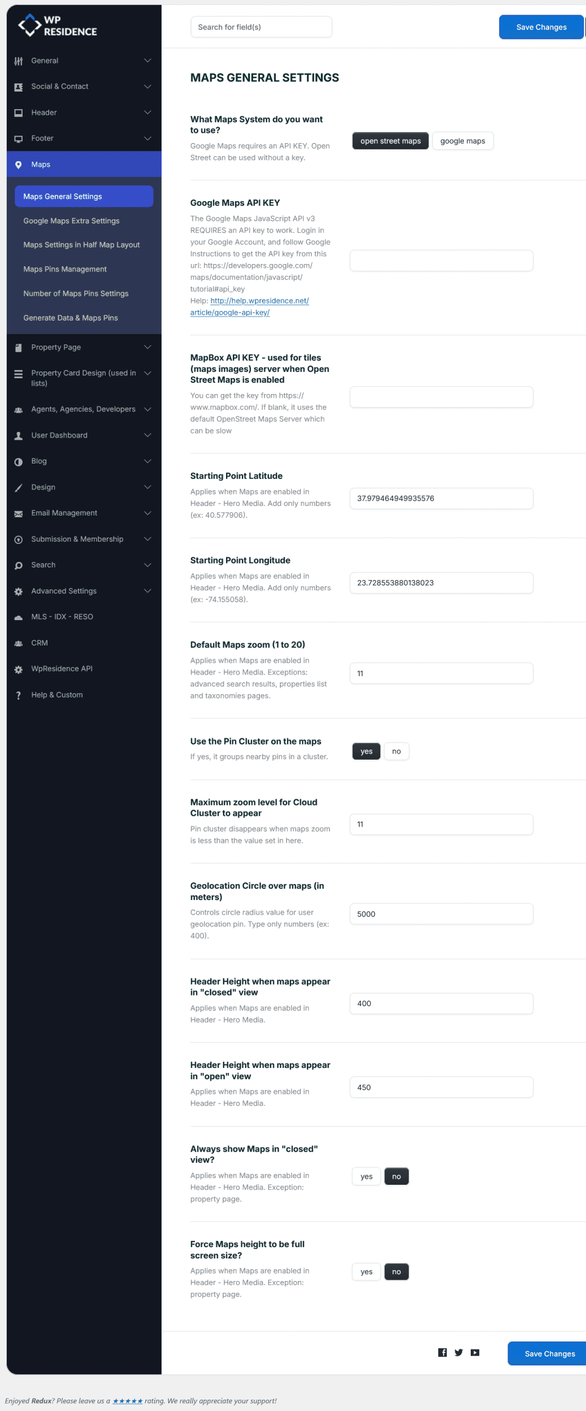Image resolution: width=586 pixels, height=1411 pixels.
Task: Expand the Property Page section arrow
Action: coord(147,347)
